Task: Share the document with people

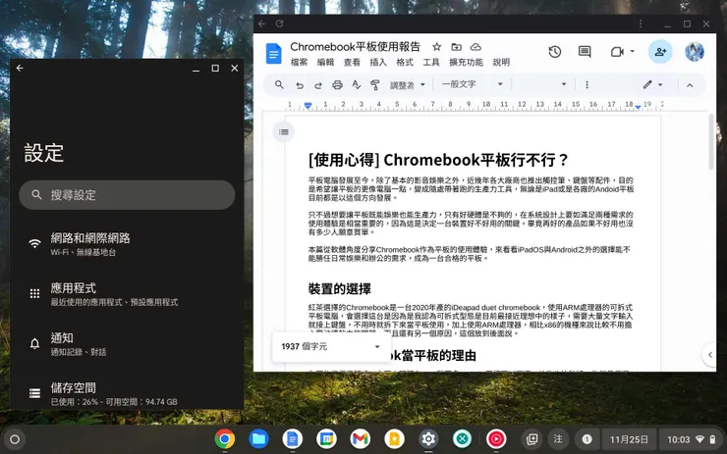Action: [x=660, y=52]
